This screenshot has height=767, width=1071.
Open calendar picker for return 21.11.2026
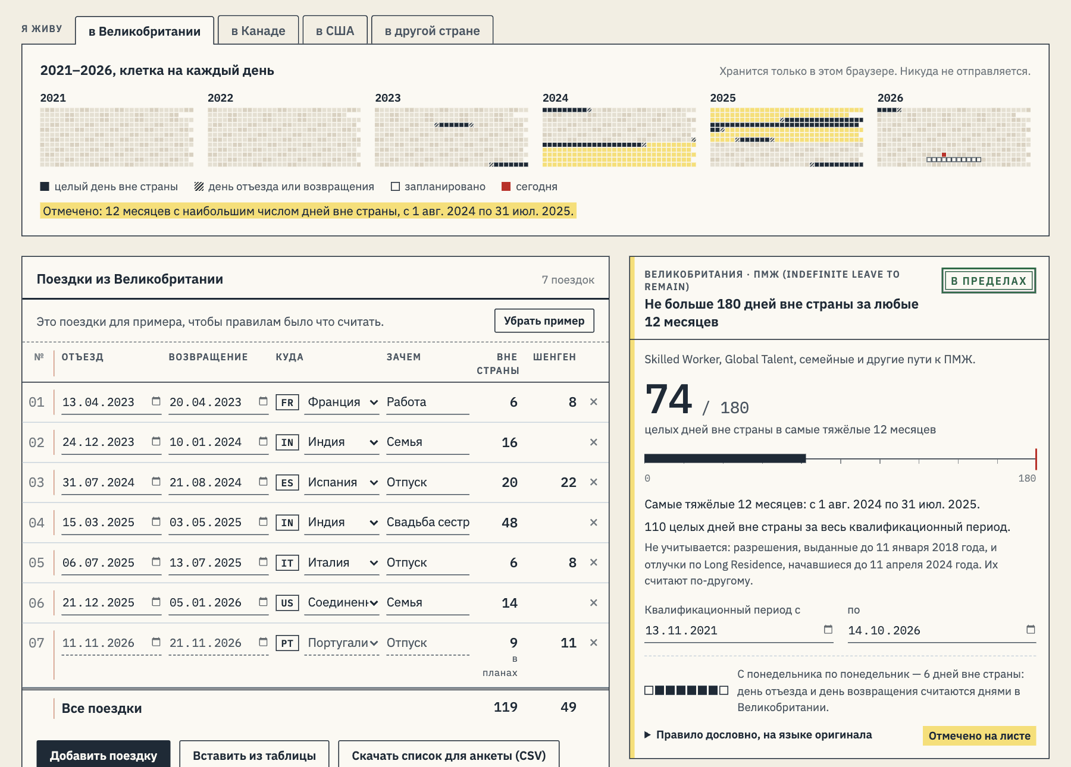(263, 642)
